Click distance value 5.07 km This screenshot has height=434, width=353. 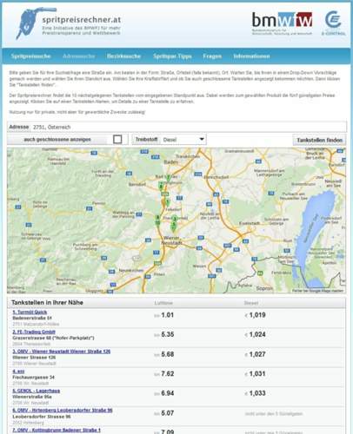[x=167, y=413]
